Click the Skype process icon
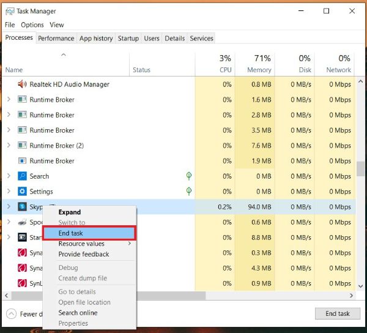The image size is (367, 333). pos(22,207)
